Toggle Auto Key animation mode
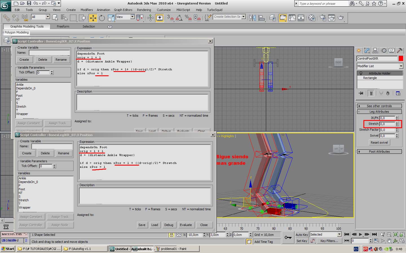Viewport: 406px width, 253px height. click(x=302, y=234)
